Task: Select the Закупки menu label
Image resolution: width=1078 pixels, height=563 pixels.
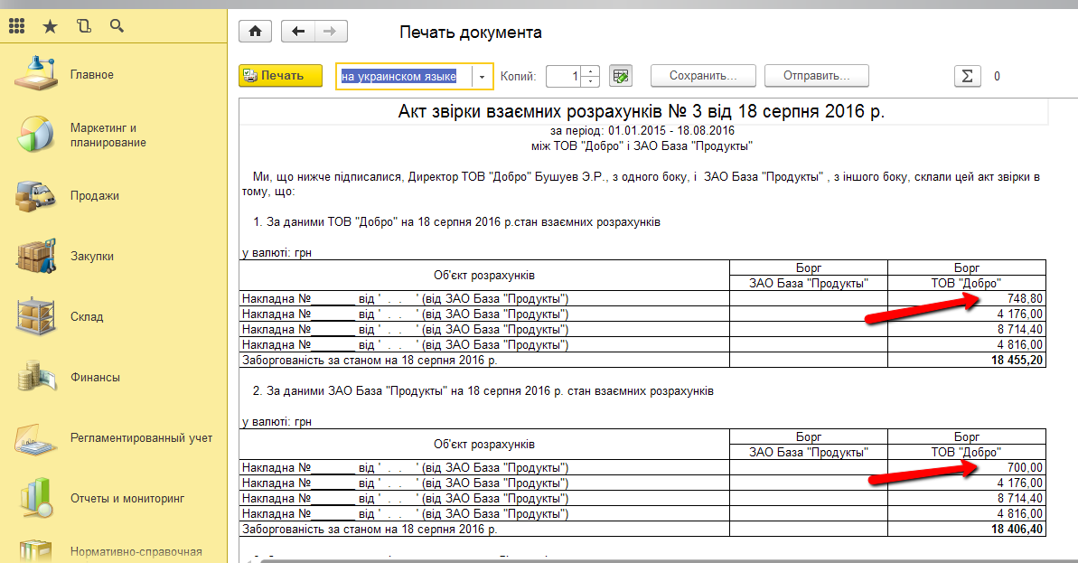Action: pyautogui.click(x=92, y=257)
